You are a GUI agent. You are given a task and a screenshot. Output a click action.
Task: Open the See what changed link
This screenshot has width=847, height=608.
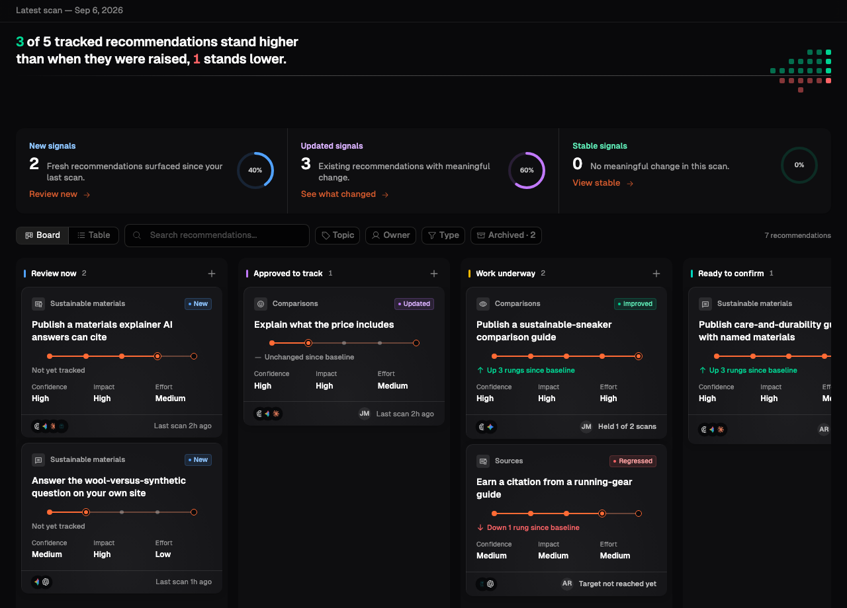coord(345,194)
